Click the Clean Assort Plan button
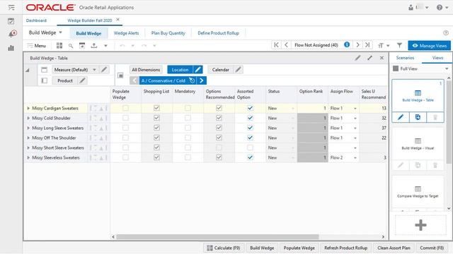The image size is (453, 254). [394, 248]
